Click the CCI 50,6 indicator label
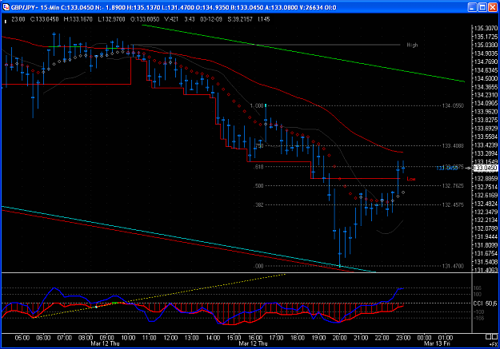This screenshot has height=349, width=500. pyautogui.click(x=485, y=303)
